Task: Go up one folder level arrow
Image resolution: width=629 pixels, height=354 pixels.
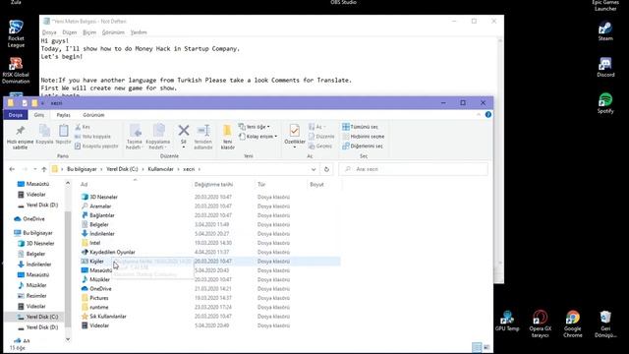Action: point(43,169)
